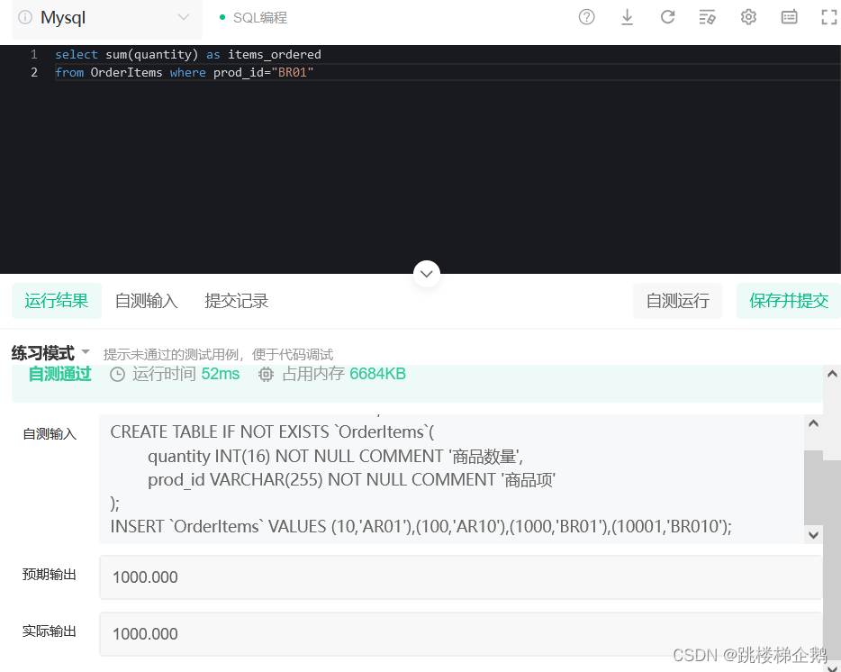
Task: Click the keyboard shortcuts panel icon
Action: click(x=789, y=17)
